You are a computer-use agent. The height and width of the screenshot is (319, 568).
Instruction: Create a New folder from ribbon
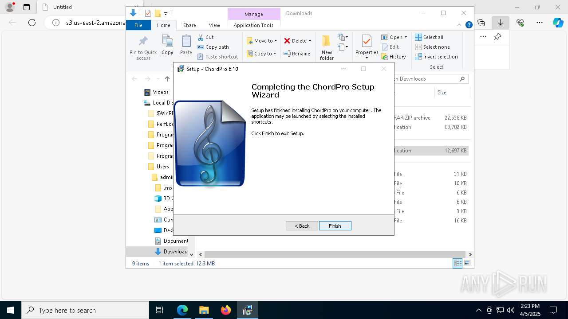[327, 48]
